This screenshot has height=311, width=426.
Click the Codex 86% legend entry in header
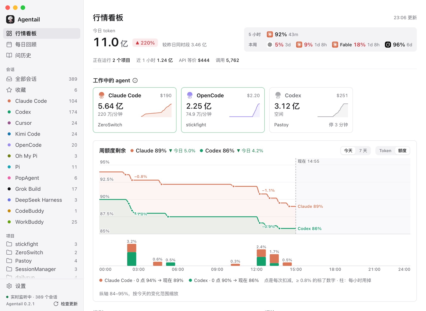tap(217, 151)
